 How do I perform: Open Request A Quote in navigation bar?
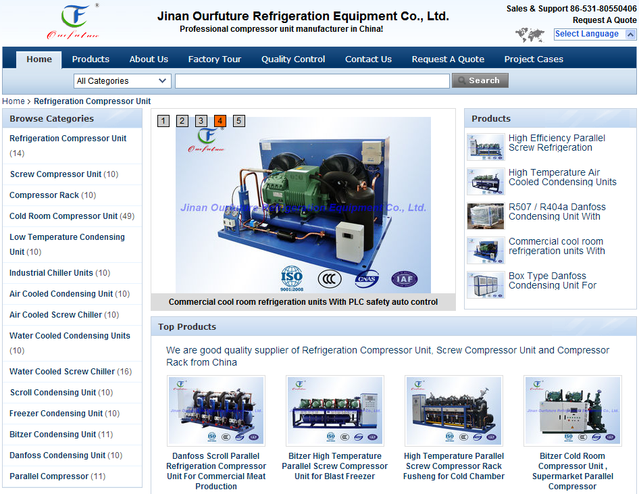click(x=448, y=59)
